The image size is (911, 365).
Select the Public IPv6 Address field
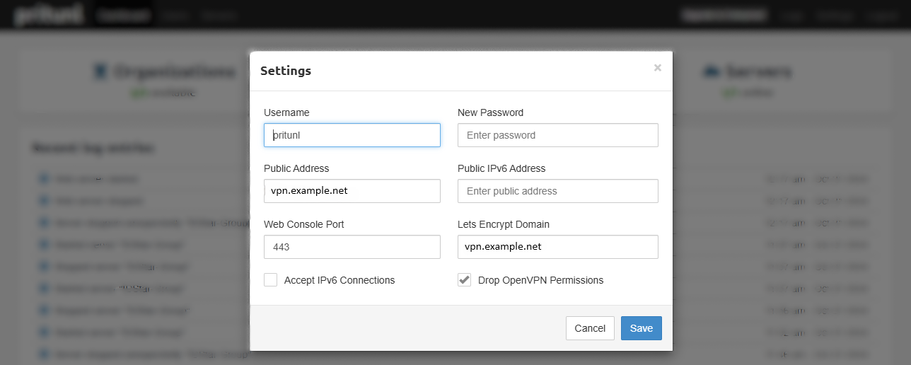click(557, 191)
